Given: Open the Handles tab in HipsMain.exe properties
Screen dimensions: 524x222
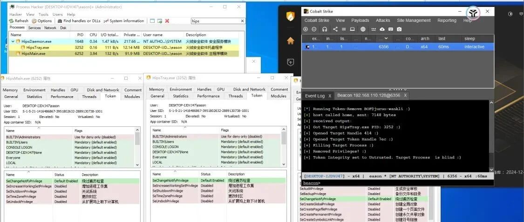Looking at the screenshot, I should pos(58,90).
